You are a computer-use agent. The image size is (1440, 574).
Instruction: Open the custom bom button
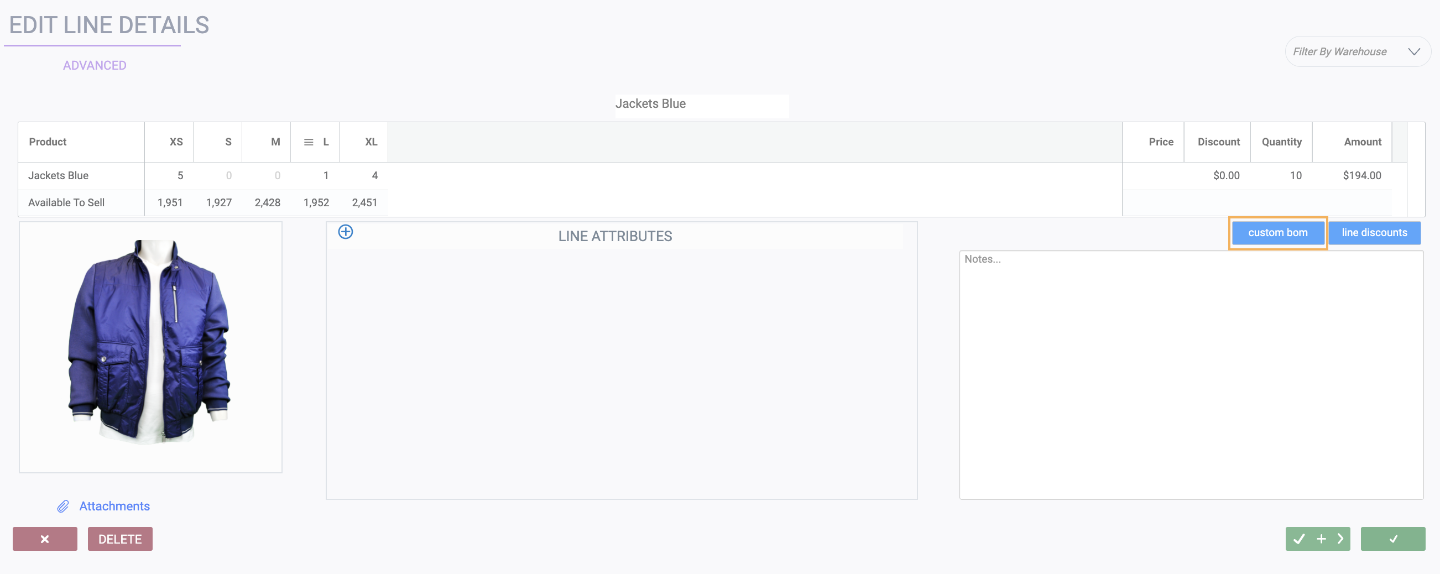point(1278,232)
